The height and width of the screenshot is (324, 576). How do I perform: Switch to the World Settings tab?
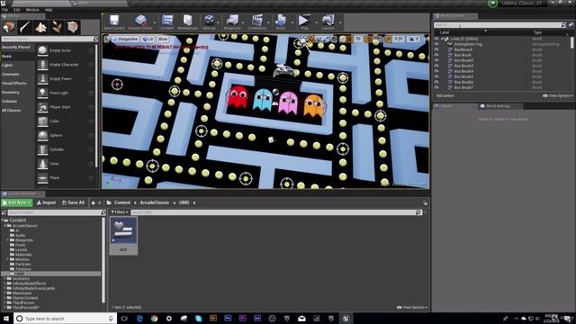click(x=498, y=106)
